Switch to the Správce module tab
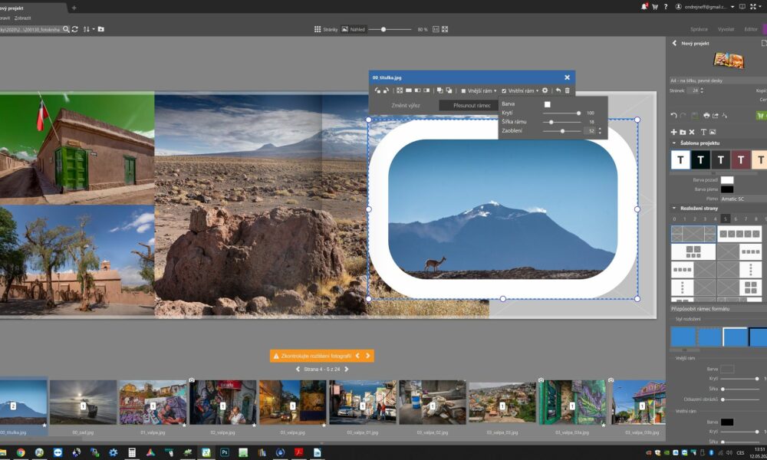767x460 pixels. point(699,29)
